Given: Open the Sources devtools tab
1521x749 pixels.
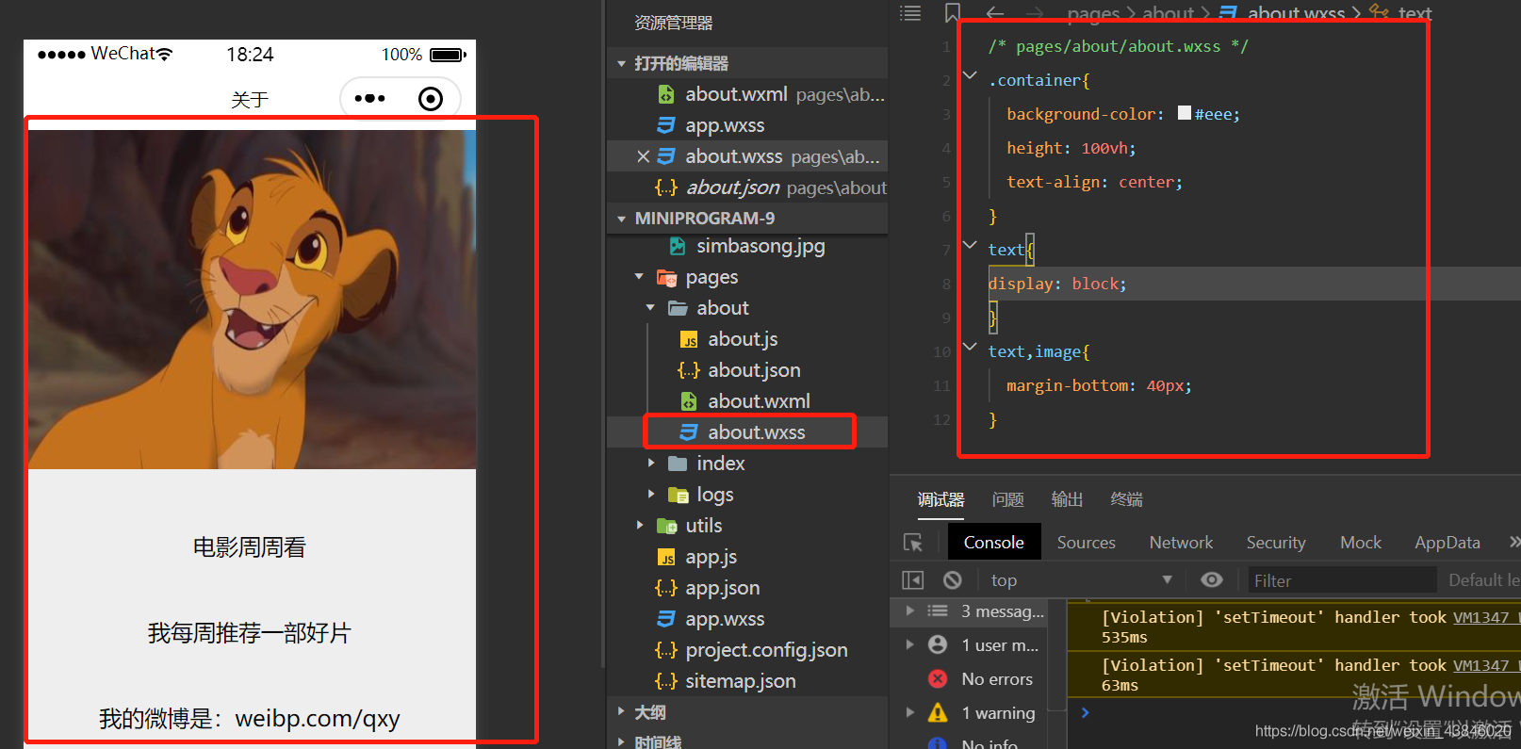Looking at the screenshot, I should point(1086,542).
